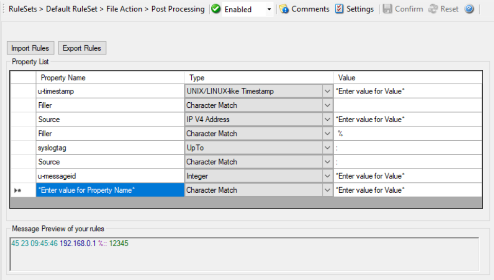
Task: Select the syslogtag property name cell
Action: pos(109,148)
